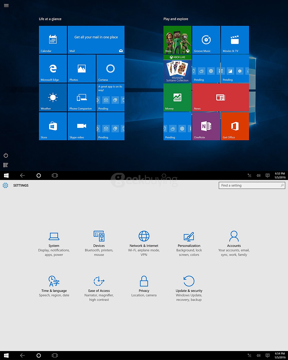The width and height of the screenshot is (288, 360).
Task: Click volume icon in upper taskbar
Action: pyautogui.click(x=259, y=175)
